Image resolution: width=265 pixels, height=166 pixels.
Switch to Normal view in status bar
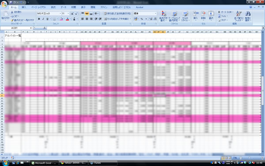click(223, 158)
